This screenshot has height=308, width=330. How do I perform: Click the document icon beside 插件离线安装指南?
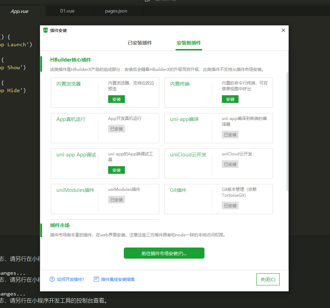[x=96, y=279]
